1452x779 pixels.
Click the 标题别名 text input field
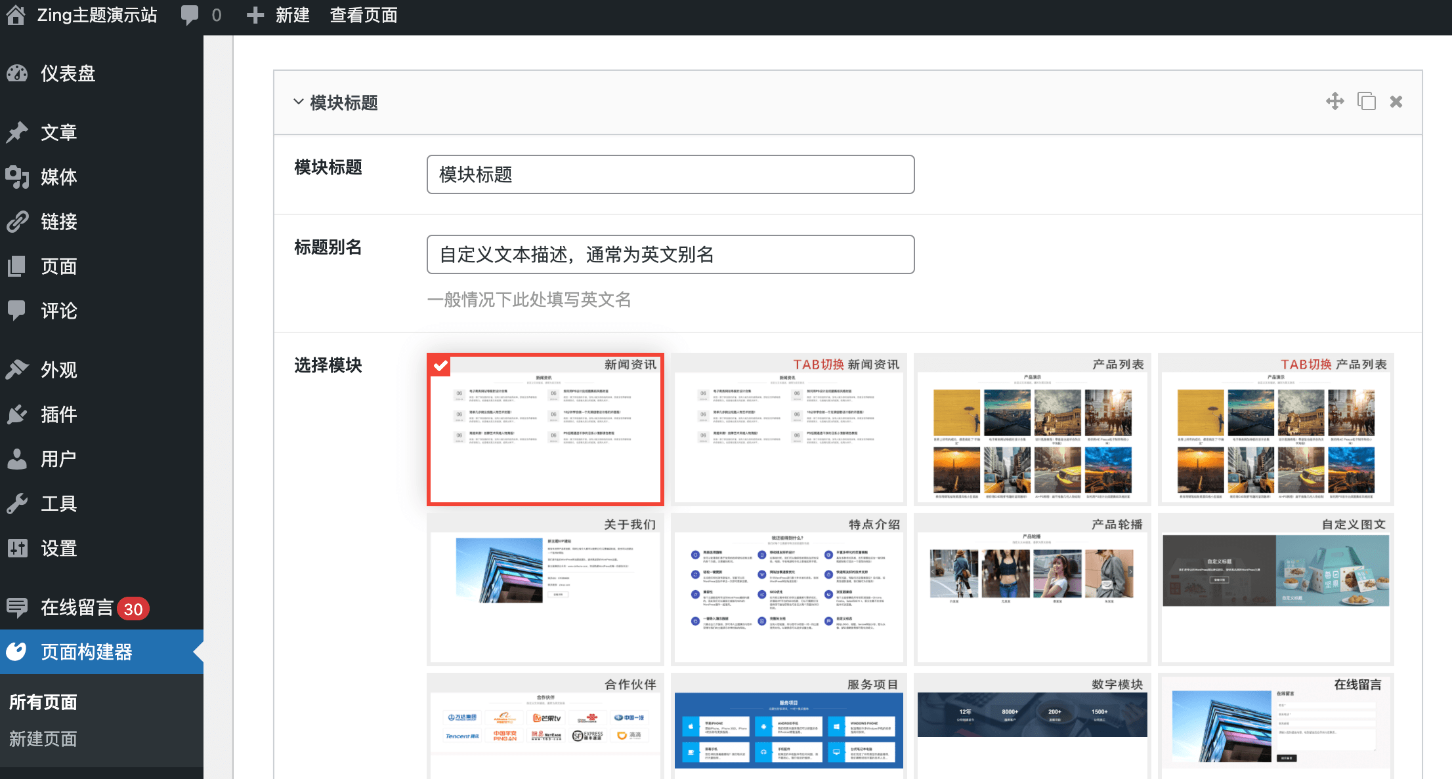pyautogui.click(x=670, y=254)
